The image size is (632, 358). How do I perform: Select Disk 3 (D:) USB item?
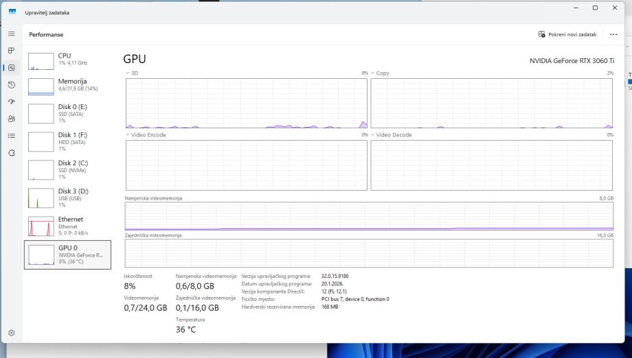point(67,198)
